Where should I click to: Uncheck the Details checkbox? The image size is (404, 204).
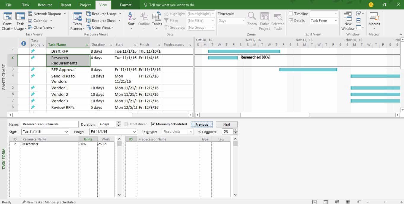(291, 21)
